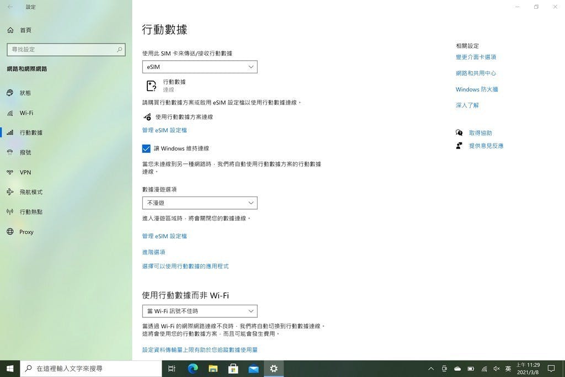The height and width of the screenshot is (377, 565).
Task: Click the globe icon next to 狀態
Action: coord(10,93)
